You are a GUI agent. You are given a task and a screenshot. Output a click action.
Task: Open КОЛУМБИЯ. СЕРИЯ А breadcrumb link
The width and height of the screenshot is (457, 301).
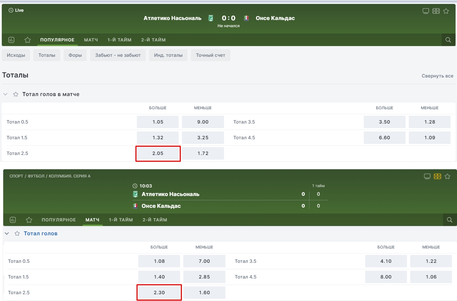coord(70,176)
